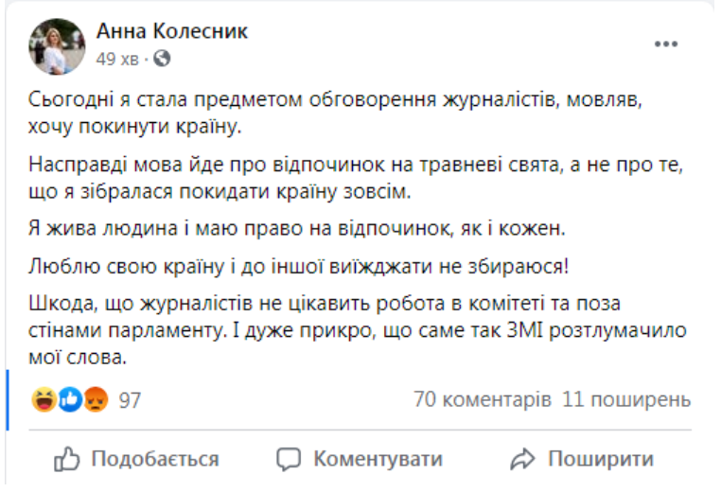Click the laughing Haha reaction emoji
Image resolution: width=721 pixels, height=492 pixels.
pyautogui.click(x=43, y=400)
